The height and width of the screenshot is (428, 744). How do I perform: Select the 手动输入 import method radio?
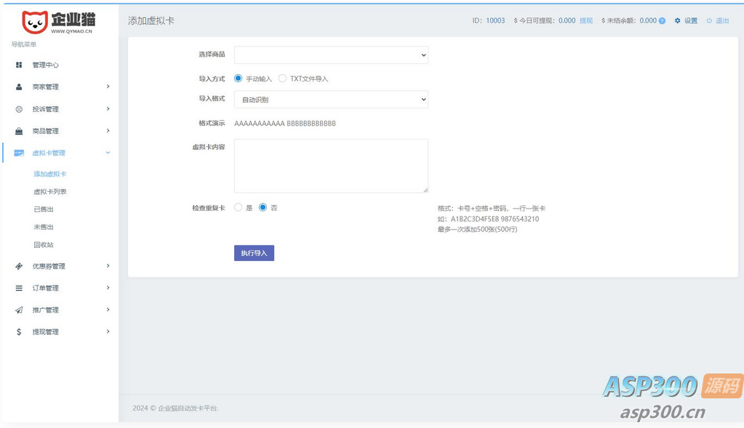[x=239, y=78]
